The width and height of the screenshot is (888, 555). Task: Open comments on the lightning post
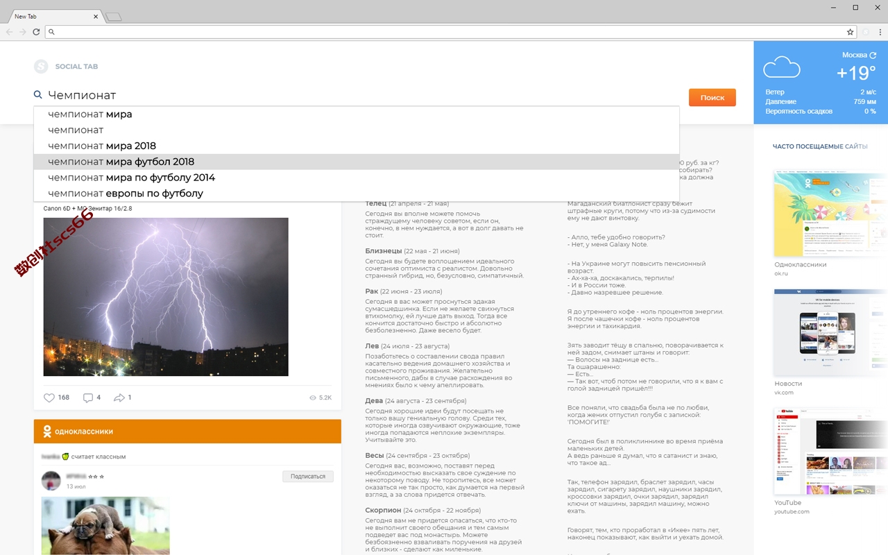coord(88,398)
